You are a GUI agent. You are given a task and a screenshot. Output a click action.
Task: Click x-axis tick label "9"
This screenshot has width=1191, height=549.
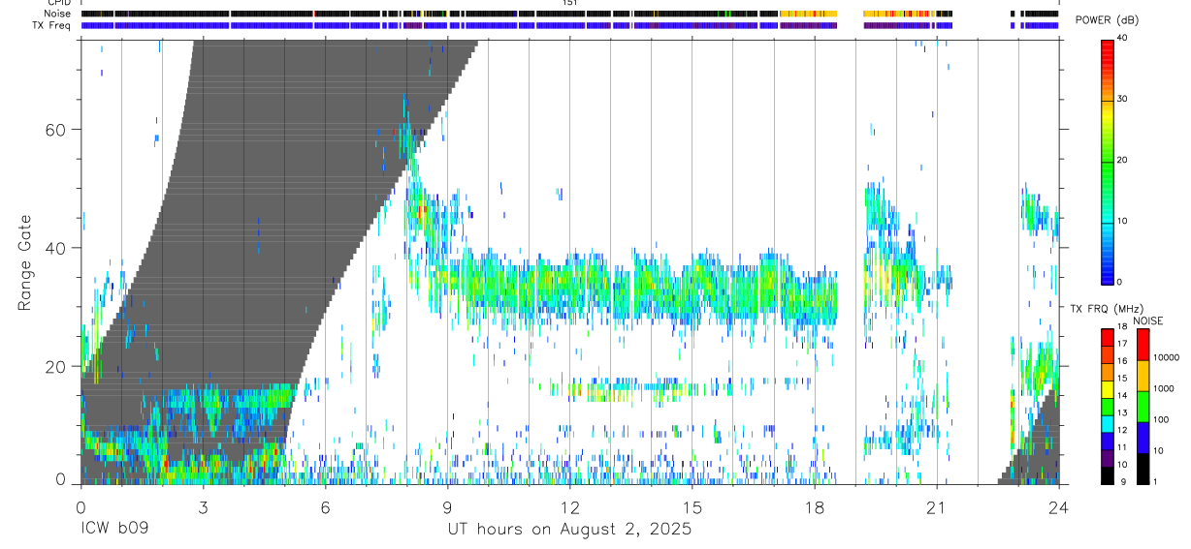pyautogui.click(x=447, y=506)
